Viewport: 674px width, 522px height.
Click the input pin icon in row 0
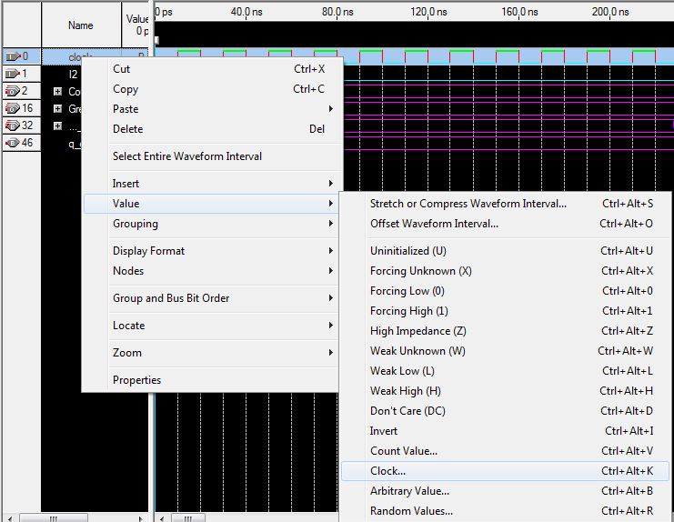[x=13, y=56]
